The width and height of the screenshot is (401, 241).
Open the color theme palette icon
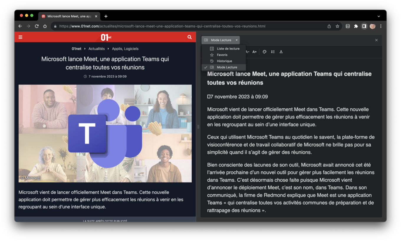point(264,52)
